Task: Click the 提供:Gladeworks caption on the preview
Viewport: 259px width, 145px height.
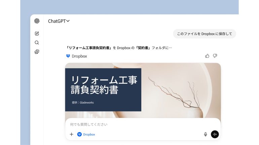Action: [83, 102]
